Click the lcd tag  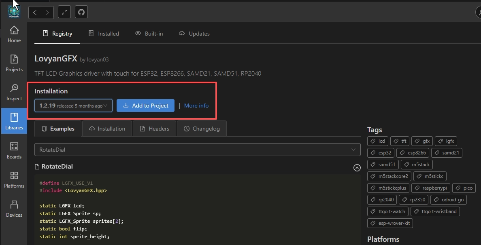[378, 141]
